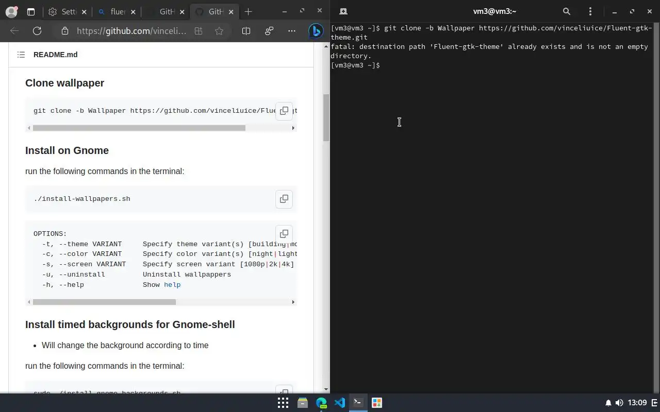The height and width of the screenshot is (412, 660).
Task: Click left arrow of git clone code scrollbar
Action: (29, 128)
